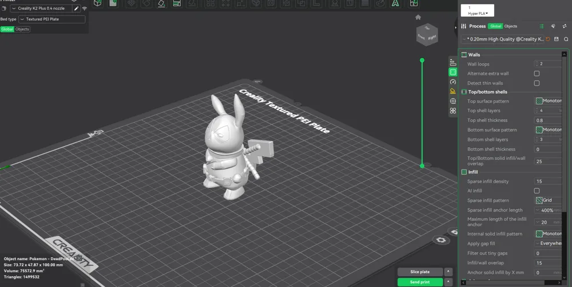Image resolution: width=572 pixels, height=287 pixels.
Task: Click the Bottom shell thickness field
Action: click(x=549, y=149)
